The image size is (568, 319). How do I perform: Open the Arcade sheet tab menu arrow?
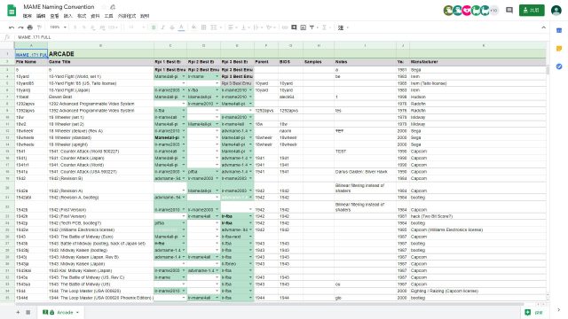77,313
